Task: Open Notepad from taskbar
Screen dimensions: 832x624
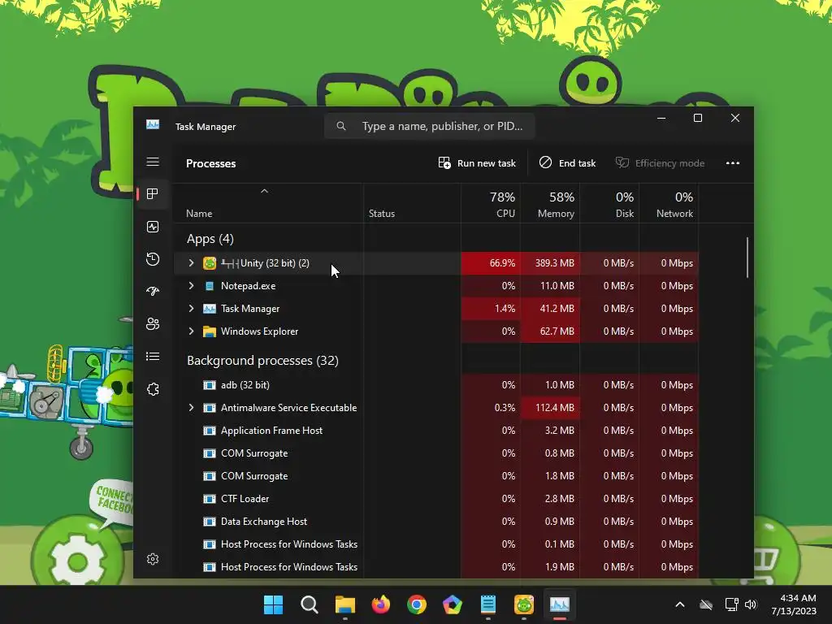Action: 488,604
